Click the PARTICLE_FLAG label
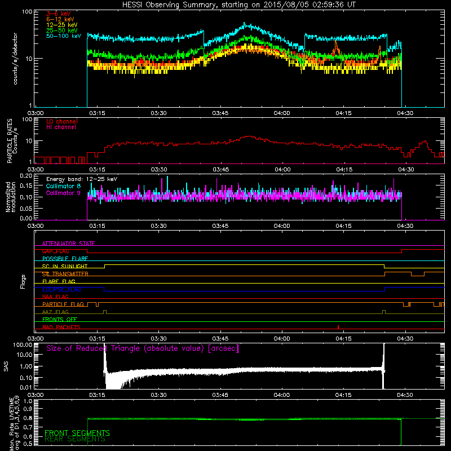 coord(63,304)
